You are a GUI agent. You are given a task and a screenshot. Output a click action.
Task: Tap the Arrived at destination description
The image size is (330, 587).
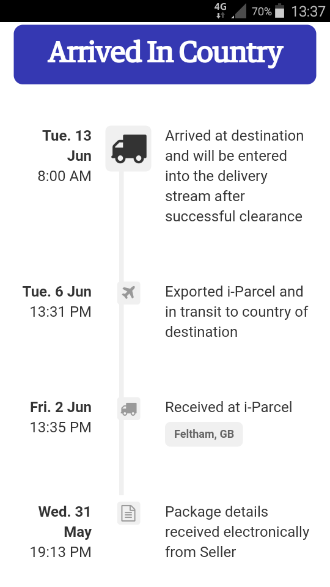[x=234, y=176]
